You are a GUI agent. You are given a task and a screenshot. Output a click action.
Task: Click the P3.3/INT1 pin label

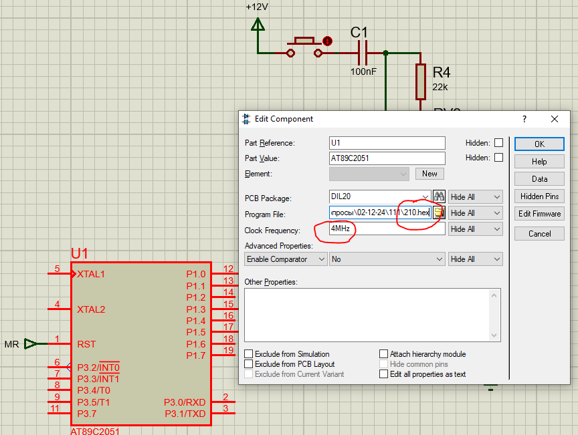[98, 379]
